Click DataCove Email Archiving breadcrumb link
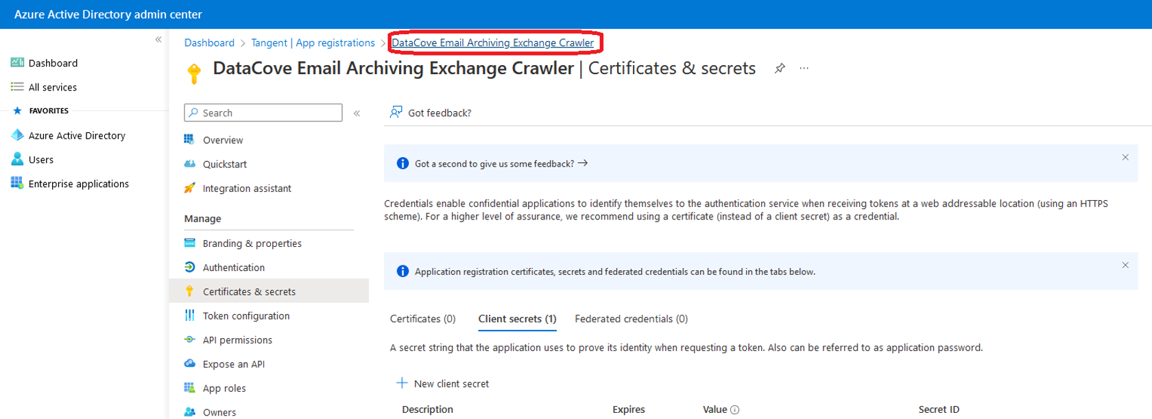The image size is (1152, 419). tap(492, 43)
